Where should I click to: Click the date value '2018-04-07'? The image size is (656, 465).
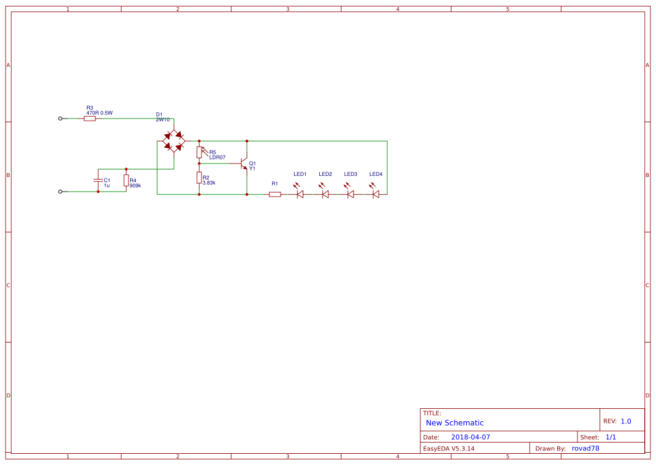470,437
